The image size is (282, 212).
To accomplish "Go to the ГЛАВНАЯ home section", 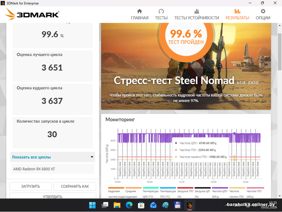I will click(140, 14).
